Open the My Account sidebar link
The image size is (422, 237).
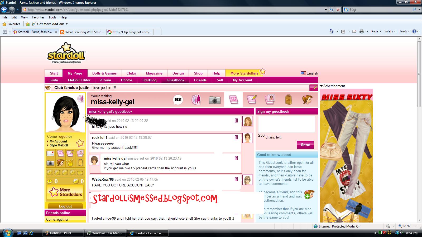(x=58, y=141)
